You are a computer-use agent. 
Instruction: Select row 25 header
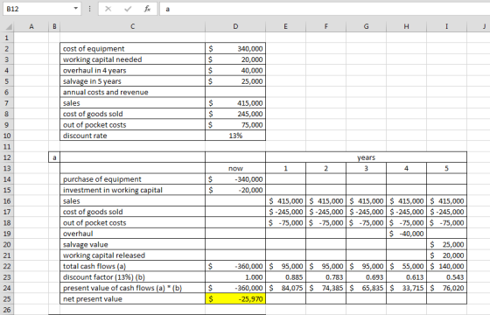(x=7, y=298)
